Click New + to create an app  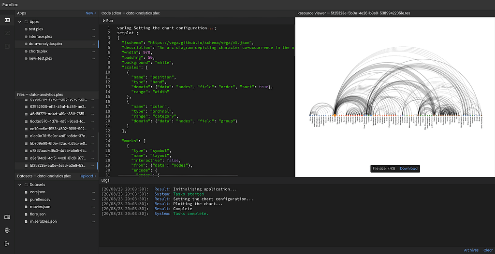[x=91, y=13]
